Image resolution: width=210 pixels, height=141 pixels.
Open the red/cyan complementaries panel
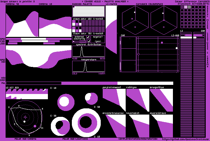[x=138, y=100]
